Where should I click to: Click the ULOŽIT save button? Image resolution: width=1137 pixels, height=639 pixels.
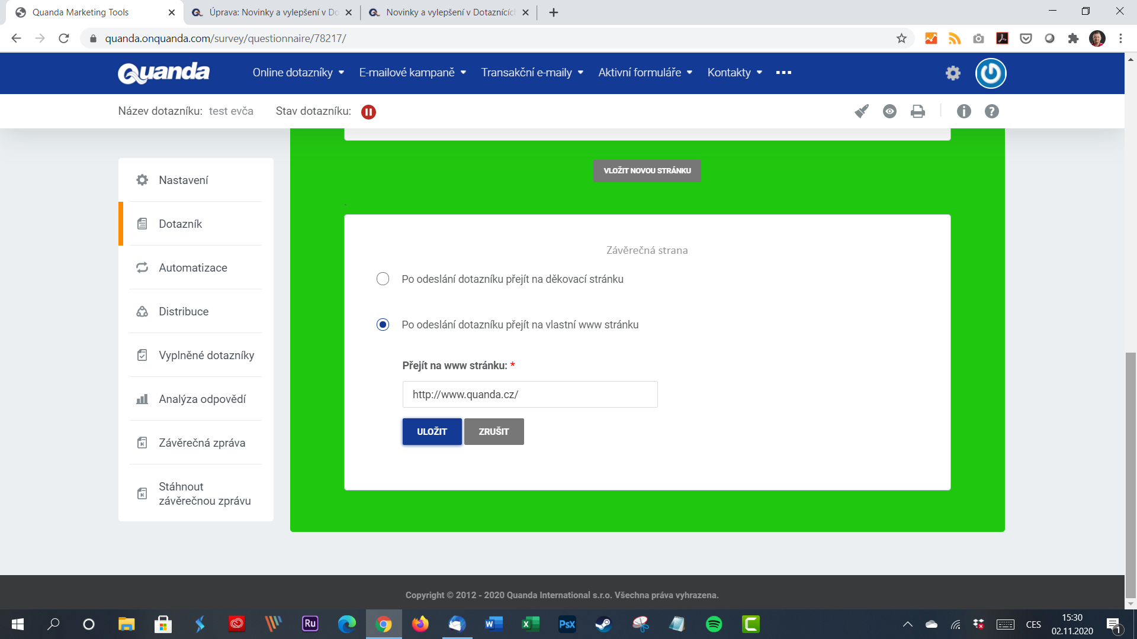click(432, 431)
